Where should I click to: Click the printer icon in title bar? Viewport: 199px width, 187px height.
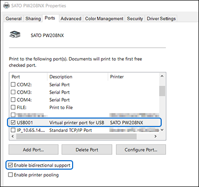[x=6, y=5]
